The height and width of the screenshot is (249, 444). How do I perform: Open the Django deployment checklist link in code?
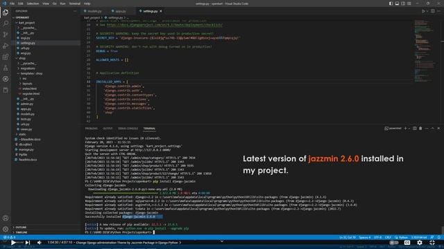[x=164, y=25]
